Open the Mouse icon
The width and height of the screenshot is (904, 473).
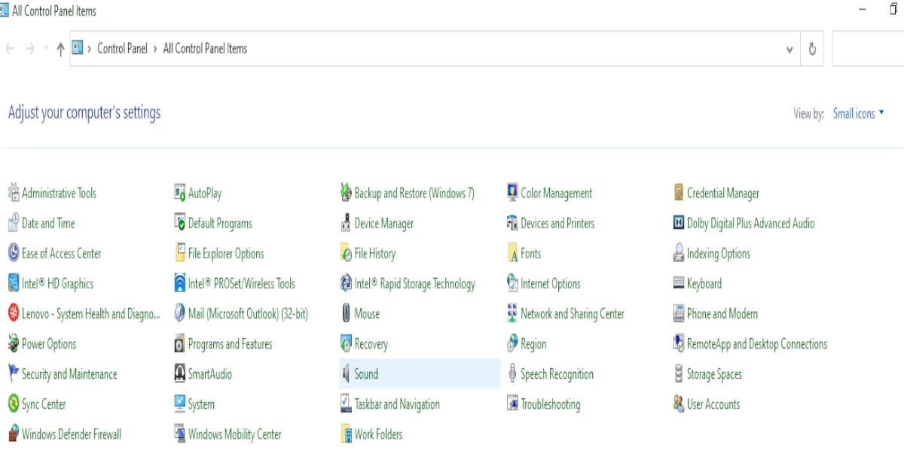(347, 314)
